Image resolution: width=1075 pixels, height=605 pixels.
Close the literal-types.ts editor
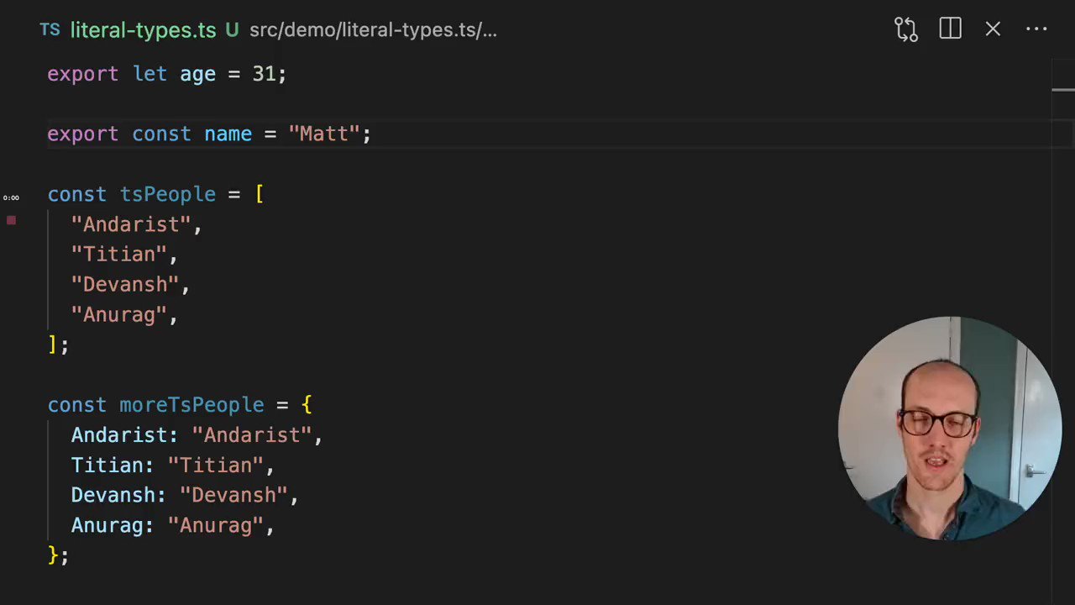click(x=993, y=29)
